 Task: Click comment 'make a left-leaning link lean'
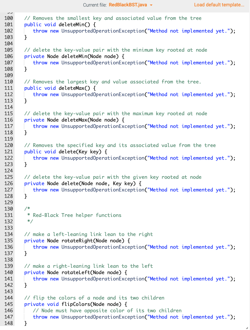point(89,234)
